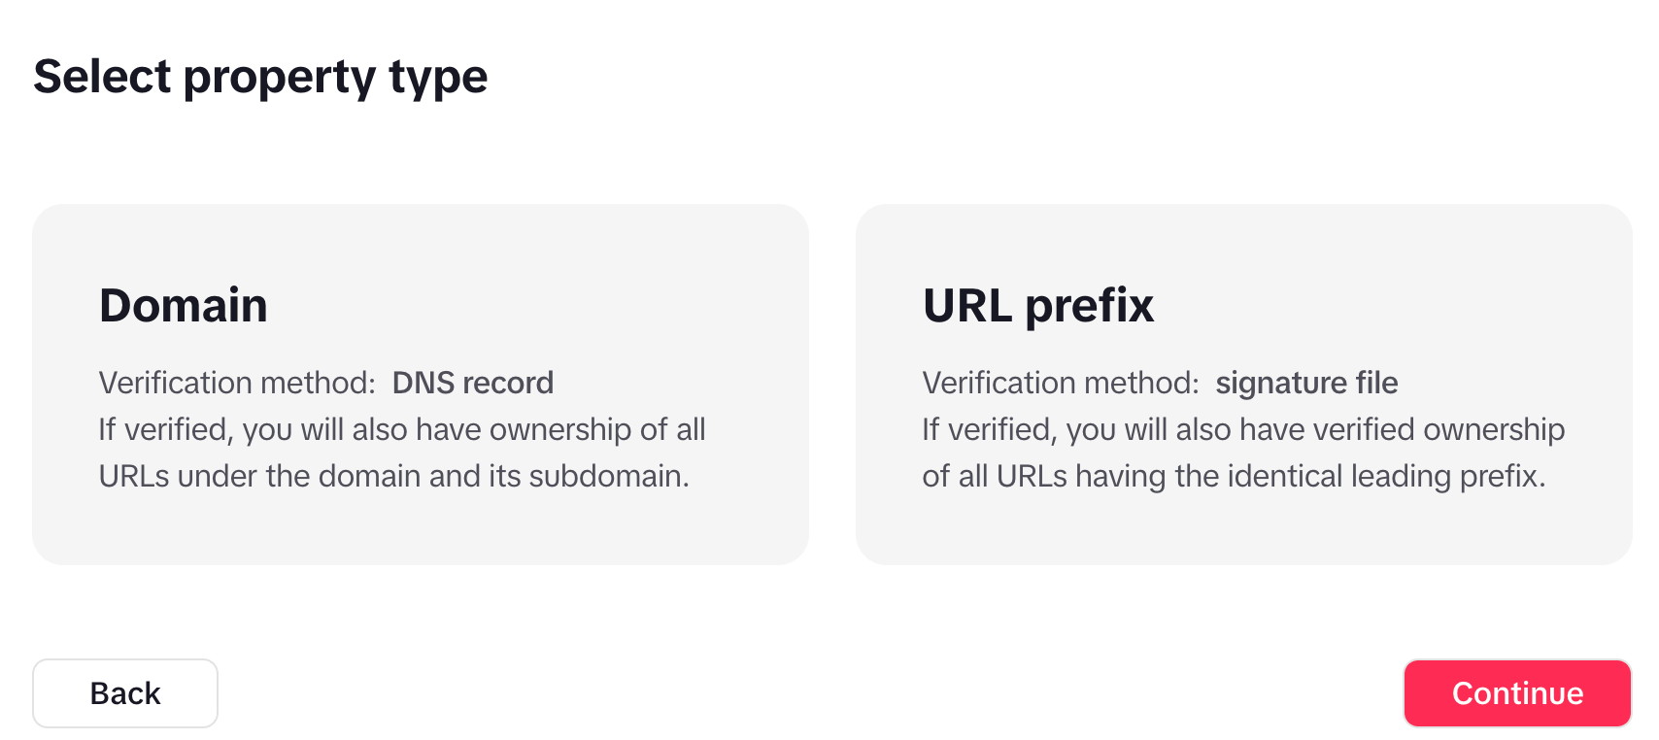This screenshot has width=1659, height=740.
Task: Click the line 'URLs under the domain and its subdomain.'
Action: click(394, 476)
